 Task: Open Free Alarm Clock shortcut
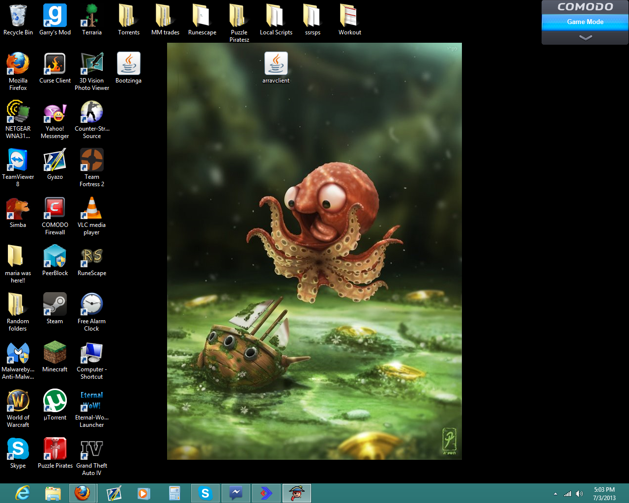[92, 312]
